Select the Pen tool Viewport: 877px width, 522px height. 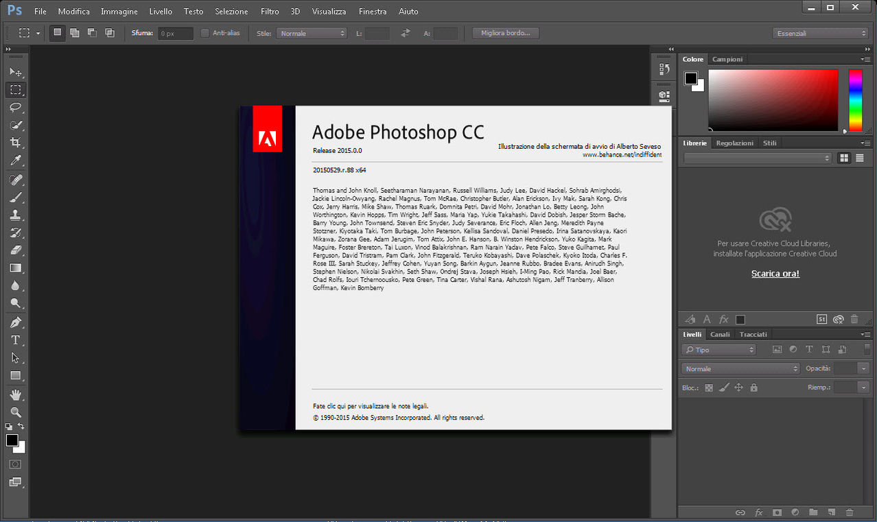point(15,322)
